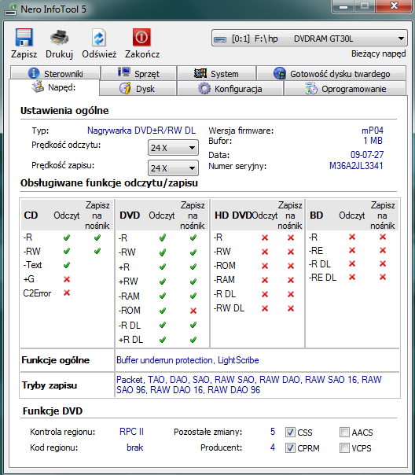Click the red X for DVD -ROM write
The height and width of the screenshot is (475, 415).
click(x=193, y=311)
